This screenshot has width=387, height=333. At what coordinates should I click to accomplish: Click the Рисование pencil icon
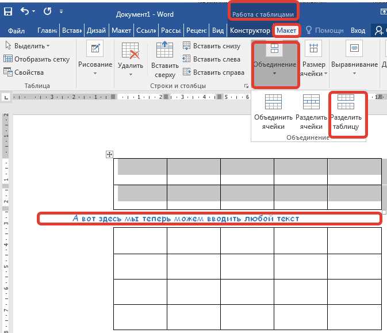[x=95, y=48]
